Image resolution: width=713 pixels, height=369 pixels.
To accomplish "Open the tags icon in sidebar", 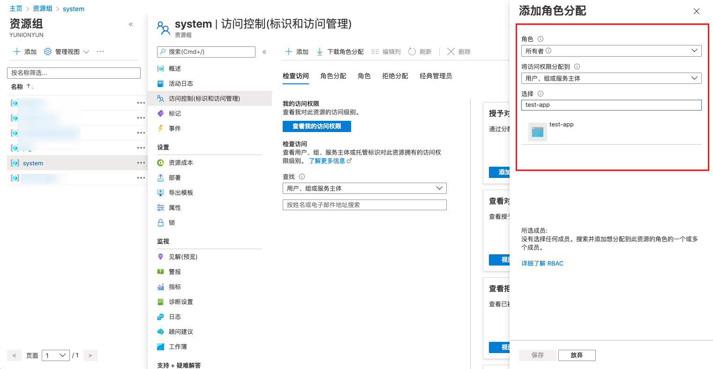I will (161, 113).
